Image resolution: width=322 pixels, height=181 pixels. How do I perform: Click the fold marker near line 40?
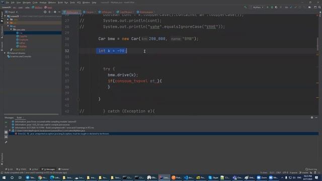[78, 99]
